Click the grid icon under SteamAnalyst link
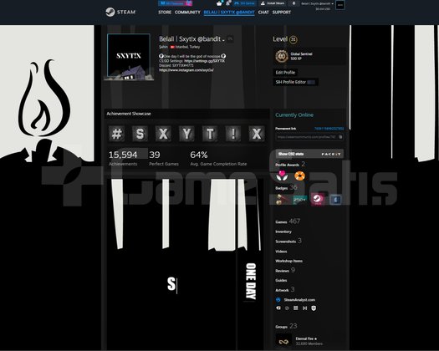The width and height of the screenshot is (439, 351). (296, 308)
